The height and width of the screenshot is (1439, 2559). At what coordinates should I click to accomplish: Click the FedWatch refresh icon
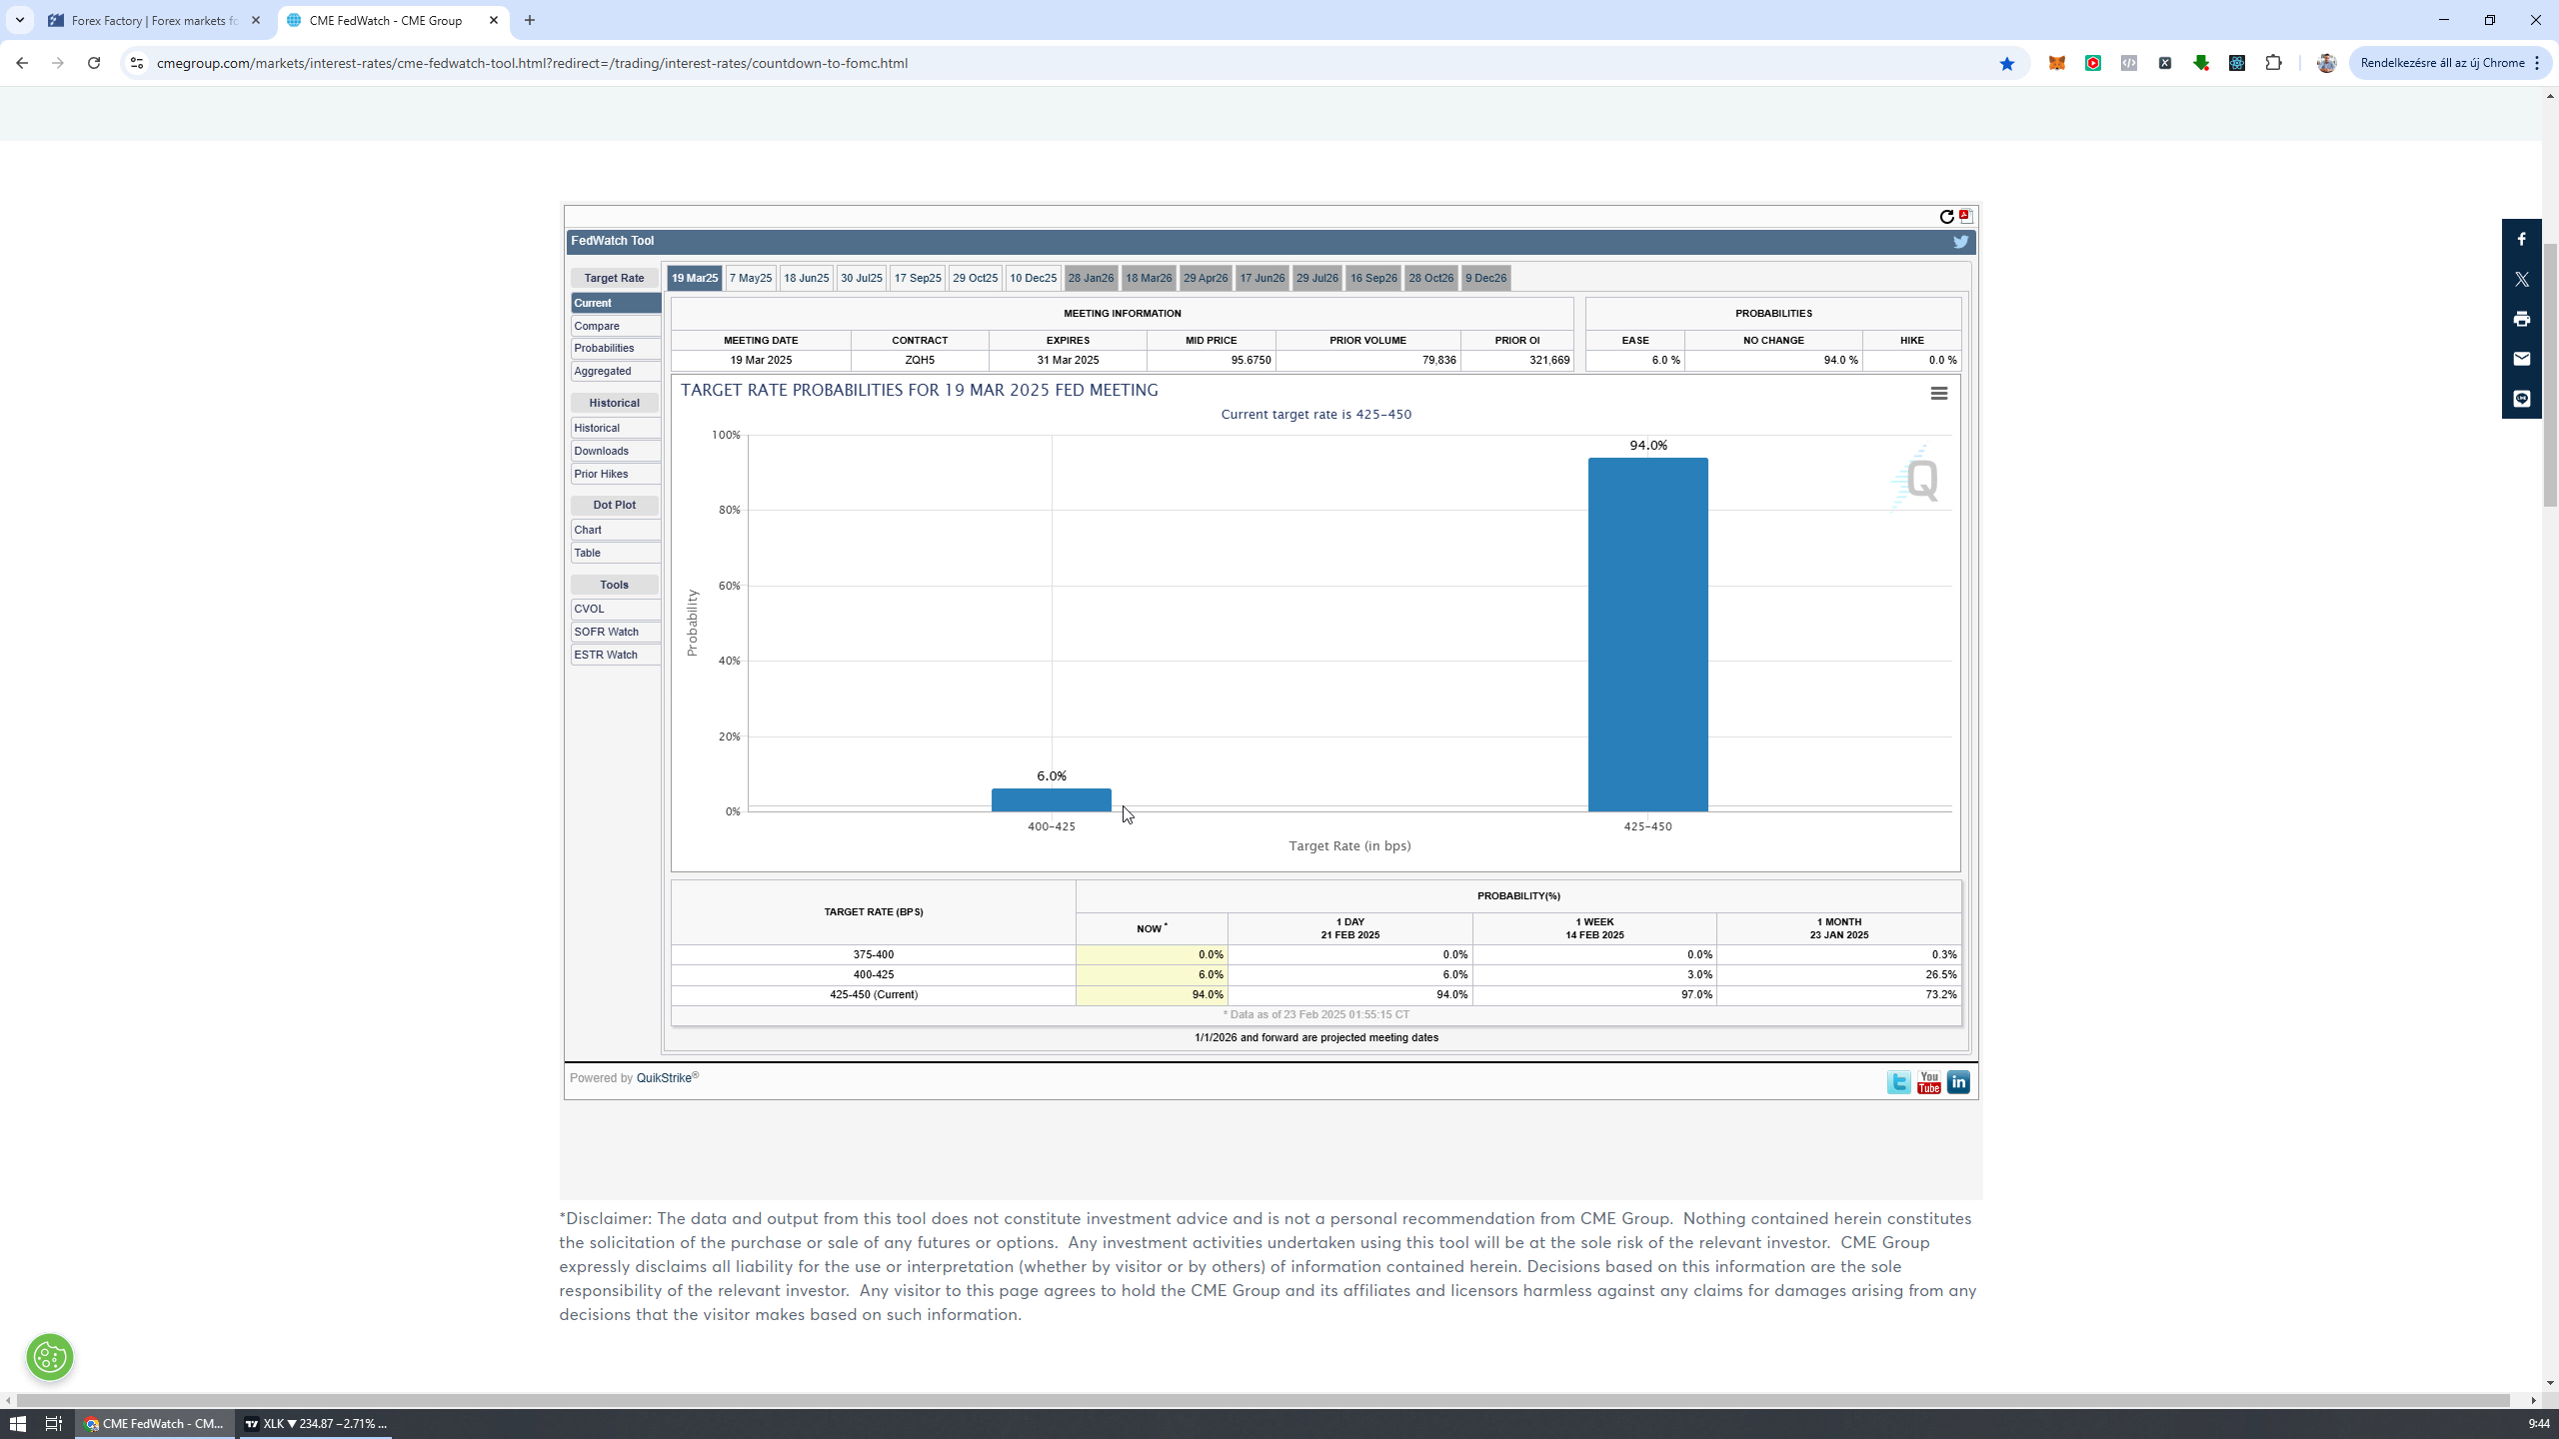pyautogui.click(x=1945, y=217)
